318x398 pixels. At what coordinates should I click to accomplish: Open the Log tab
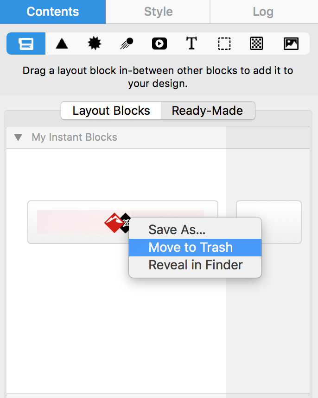[264, 12]
